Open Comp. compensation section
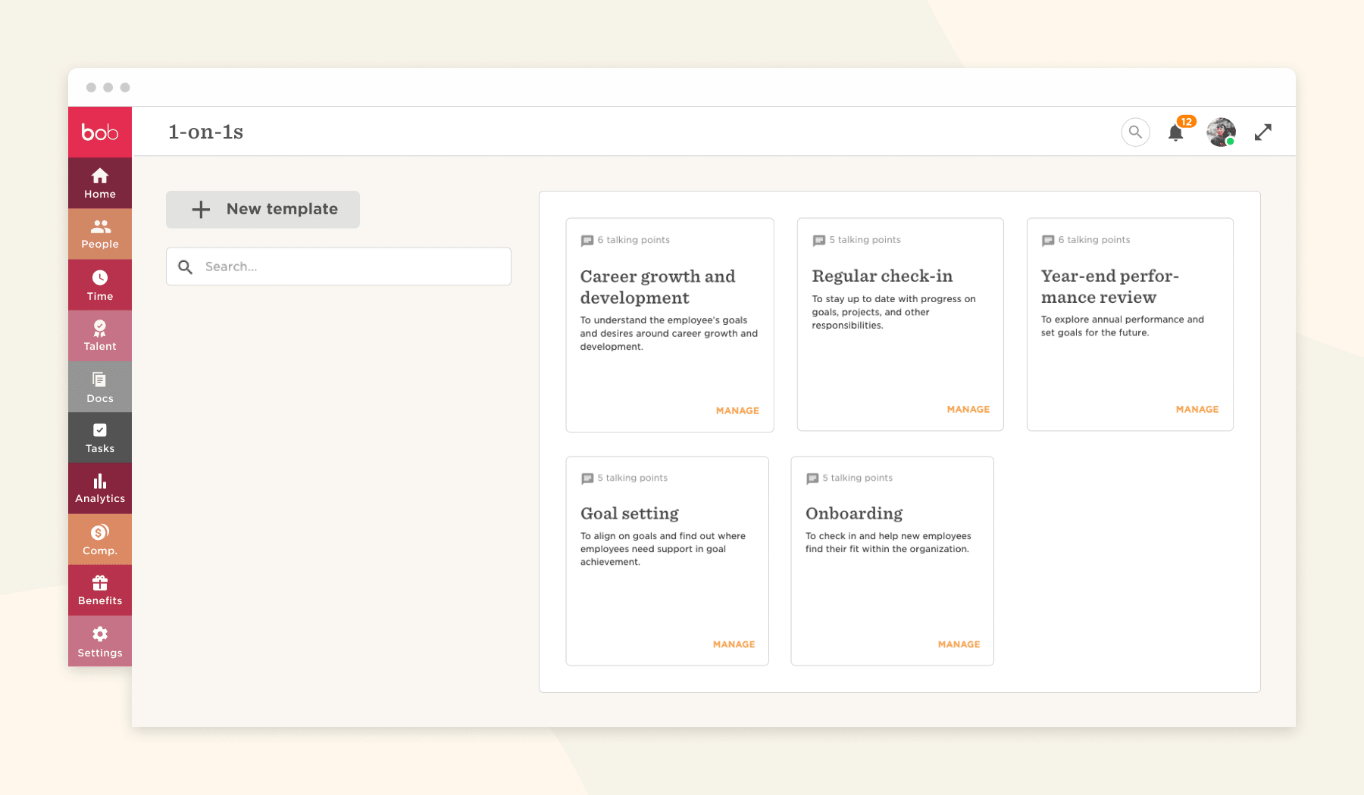The height and width of the screenshot is (795, 1364). [x=100, y=540]
